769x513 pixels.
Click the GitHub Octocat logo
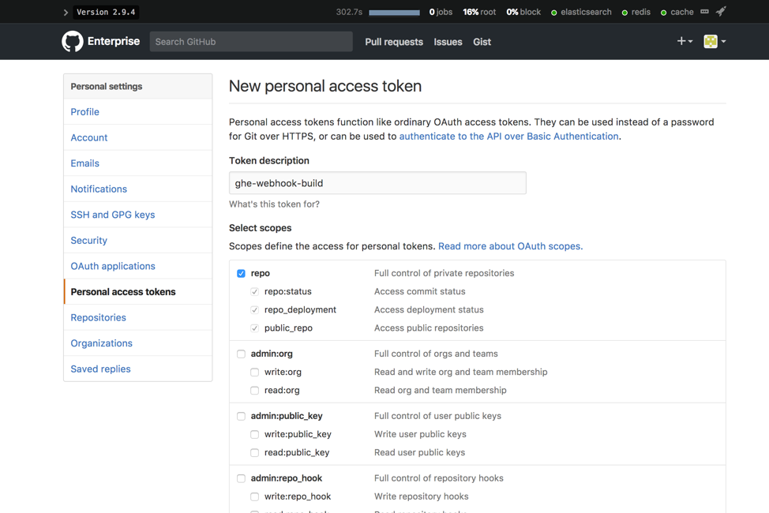tap(73, 42)
